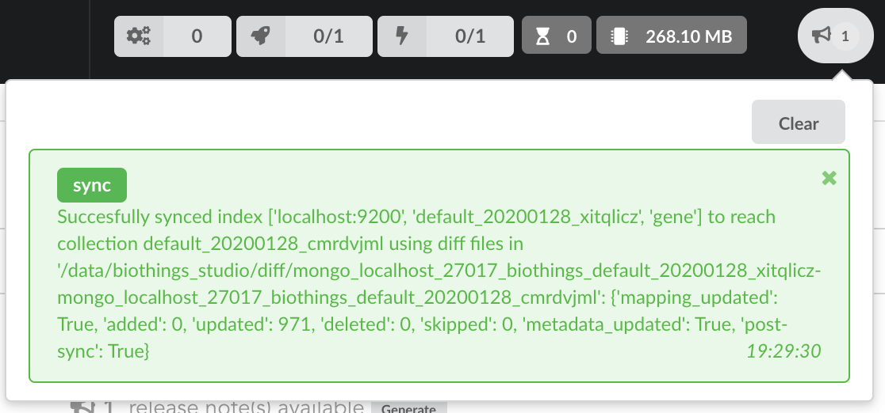885x413 pixels.
Task: Click the 0/1 count beside the lightning bolt
Action: (x=470, y=36)
